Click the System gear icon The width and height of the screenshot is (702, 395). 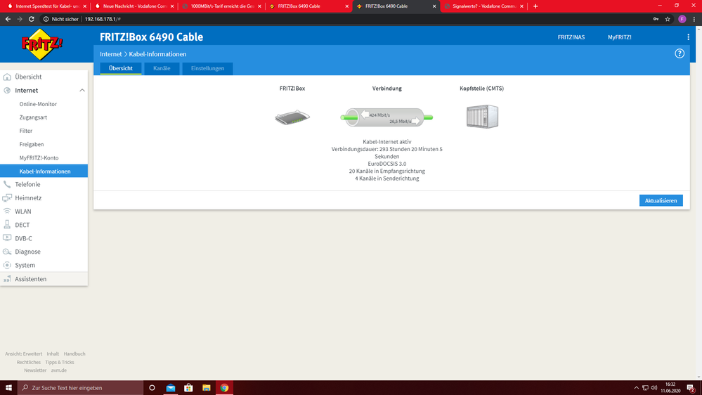click(x=7, y=265)
